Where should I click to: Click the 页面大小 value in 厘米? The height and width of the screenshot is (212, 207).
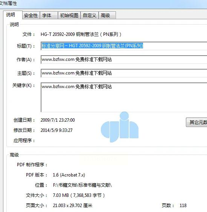coord(73,206)
